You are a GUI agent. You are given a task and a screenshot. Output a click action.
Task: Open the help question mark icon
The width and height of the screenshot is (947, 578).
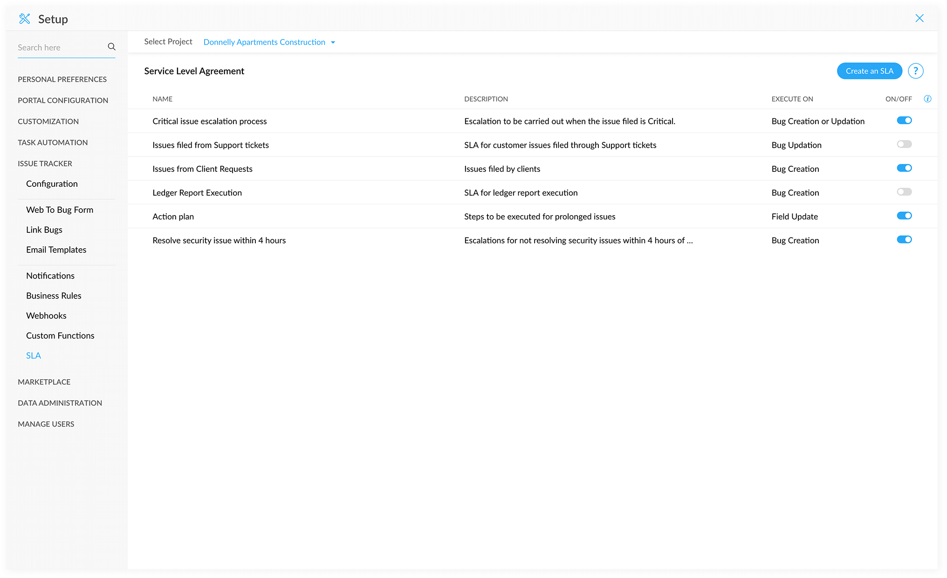(x=915, y=71)
